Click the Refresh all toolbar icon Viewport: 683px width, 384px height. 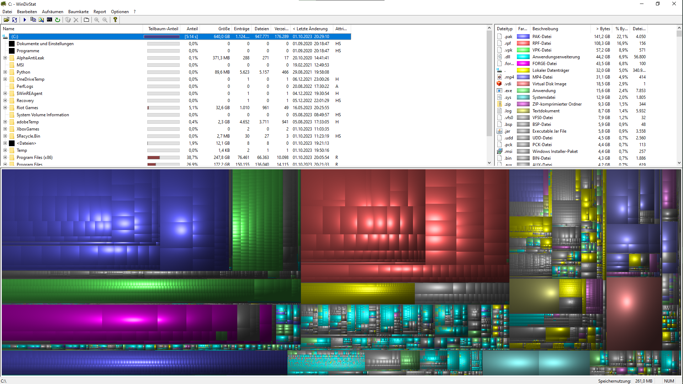click(x=15, y=20)
